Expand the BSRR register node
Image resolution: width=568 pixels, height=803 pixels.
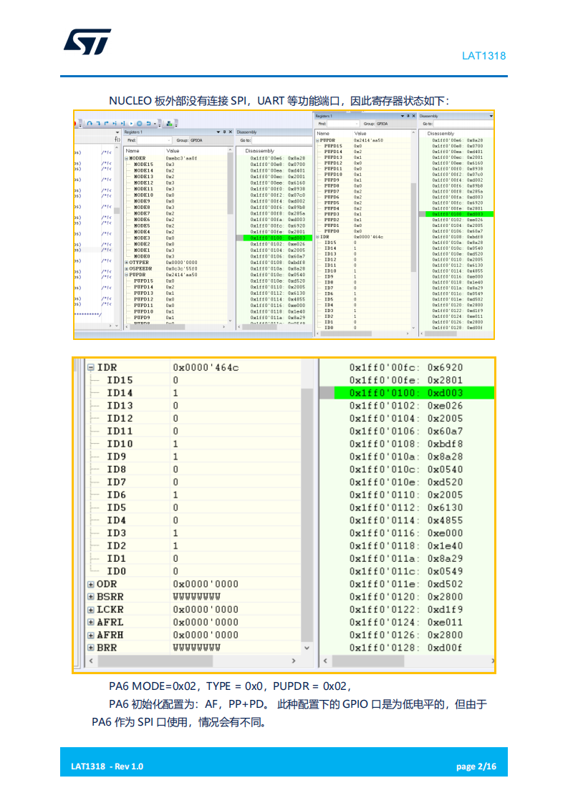pyautogui.click(x=91, y=597)
